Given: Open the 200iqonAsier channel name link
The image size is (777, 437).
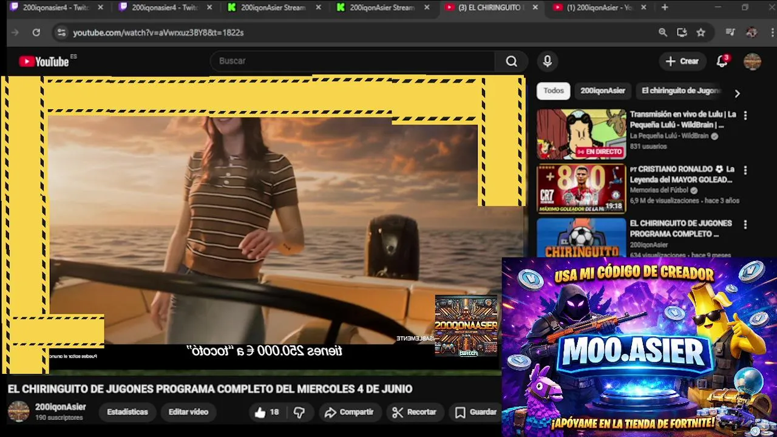Looking at the screenshot, I should pyautogui.click(x=60, y=407).
